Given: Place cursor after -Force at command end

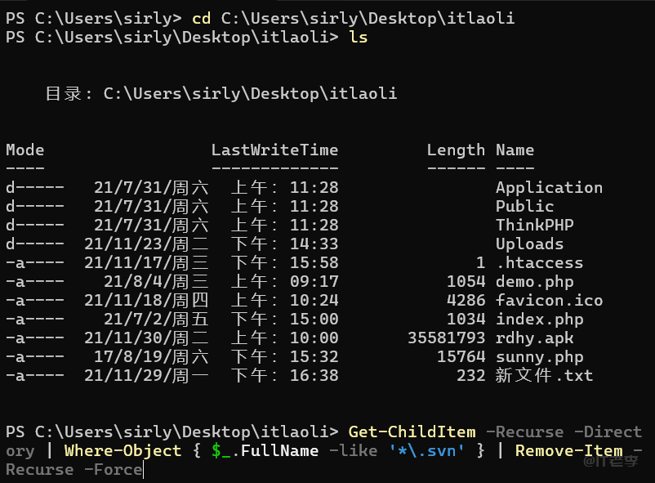Looking at the screenshot, I should click(x=143, y=470).
